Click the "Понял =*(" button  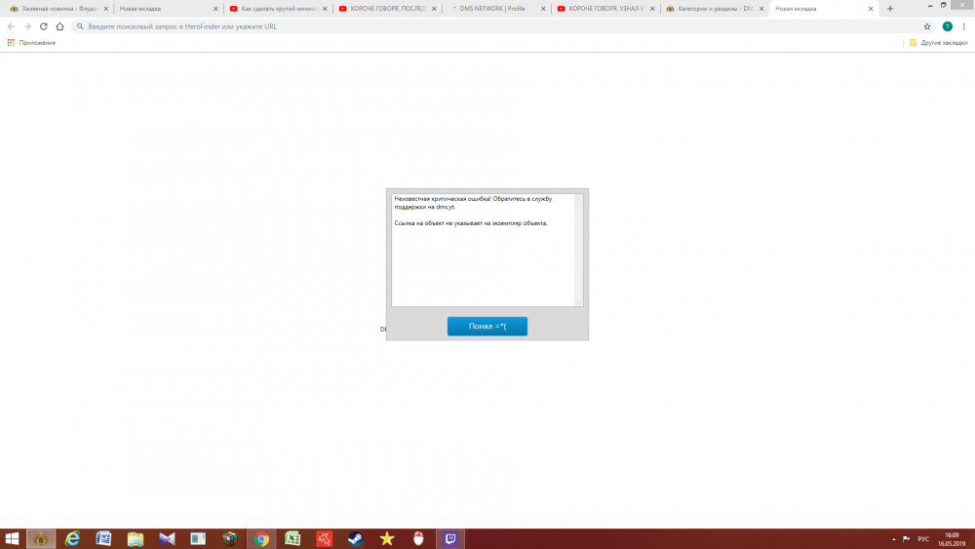[x=487, y=327]
